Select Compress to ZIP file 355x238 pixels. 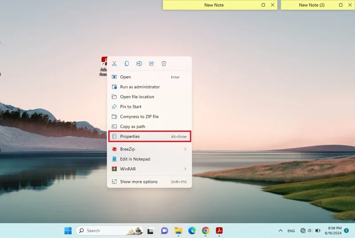pos(150,117)
